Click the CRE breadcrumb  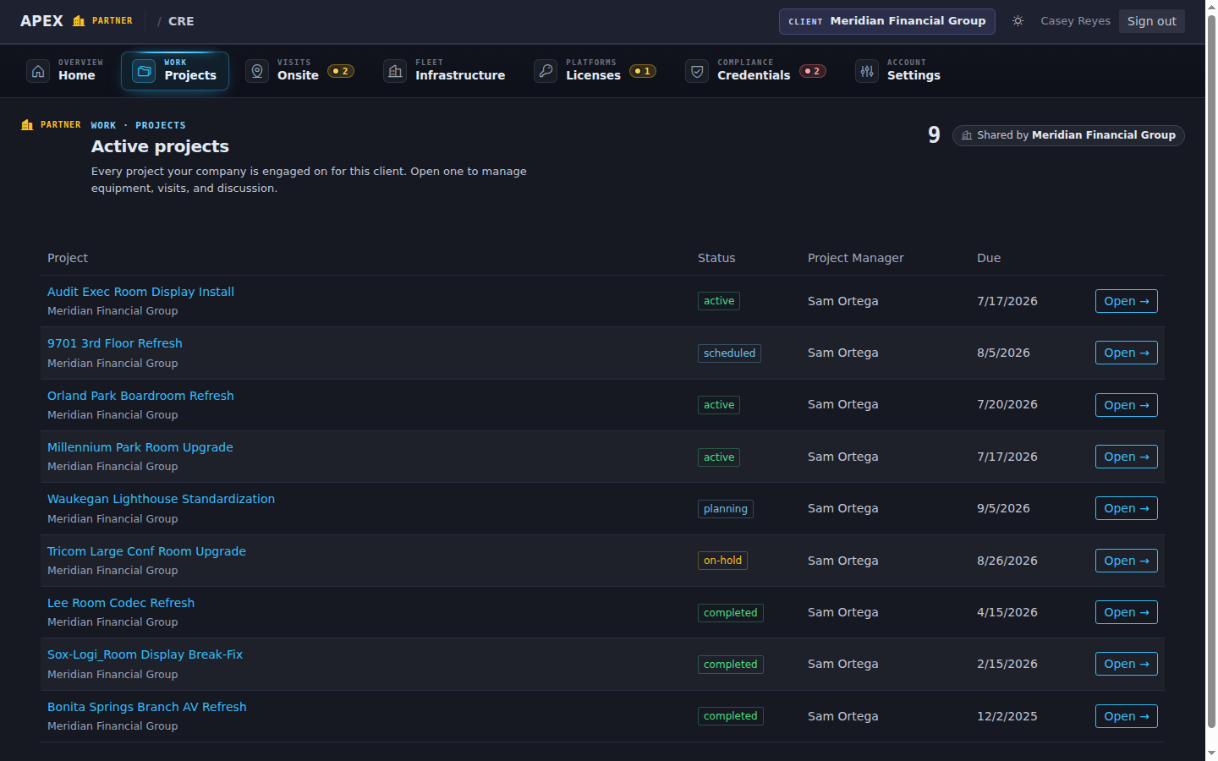[181, 21]
